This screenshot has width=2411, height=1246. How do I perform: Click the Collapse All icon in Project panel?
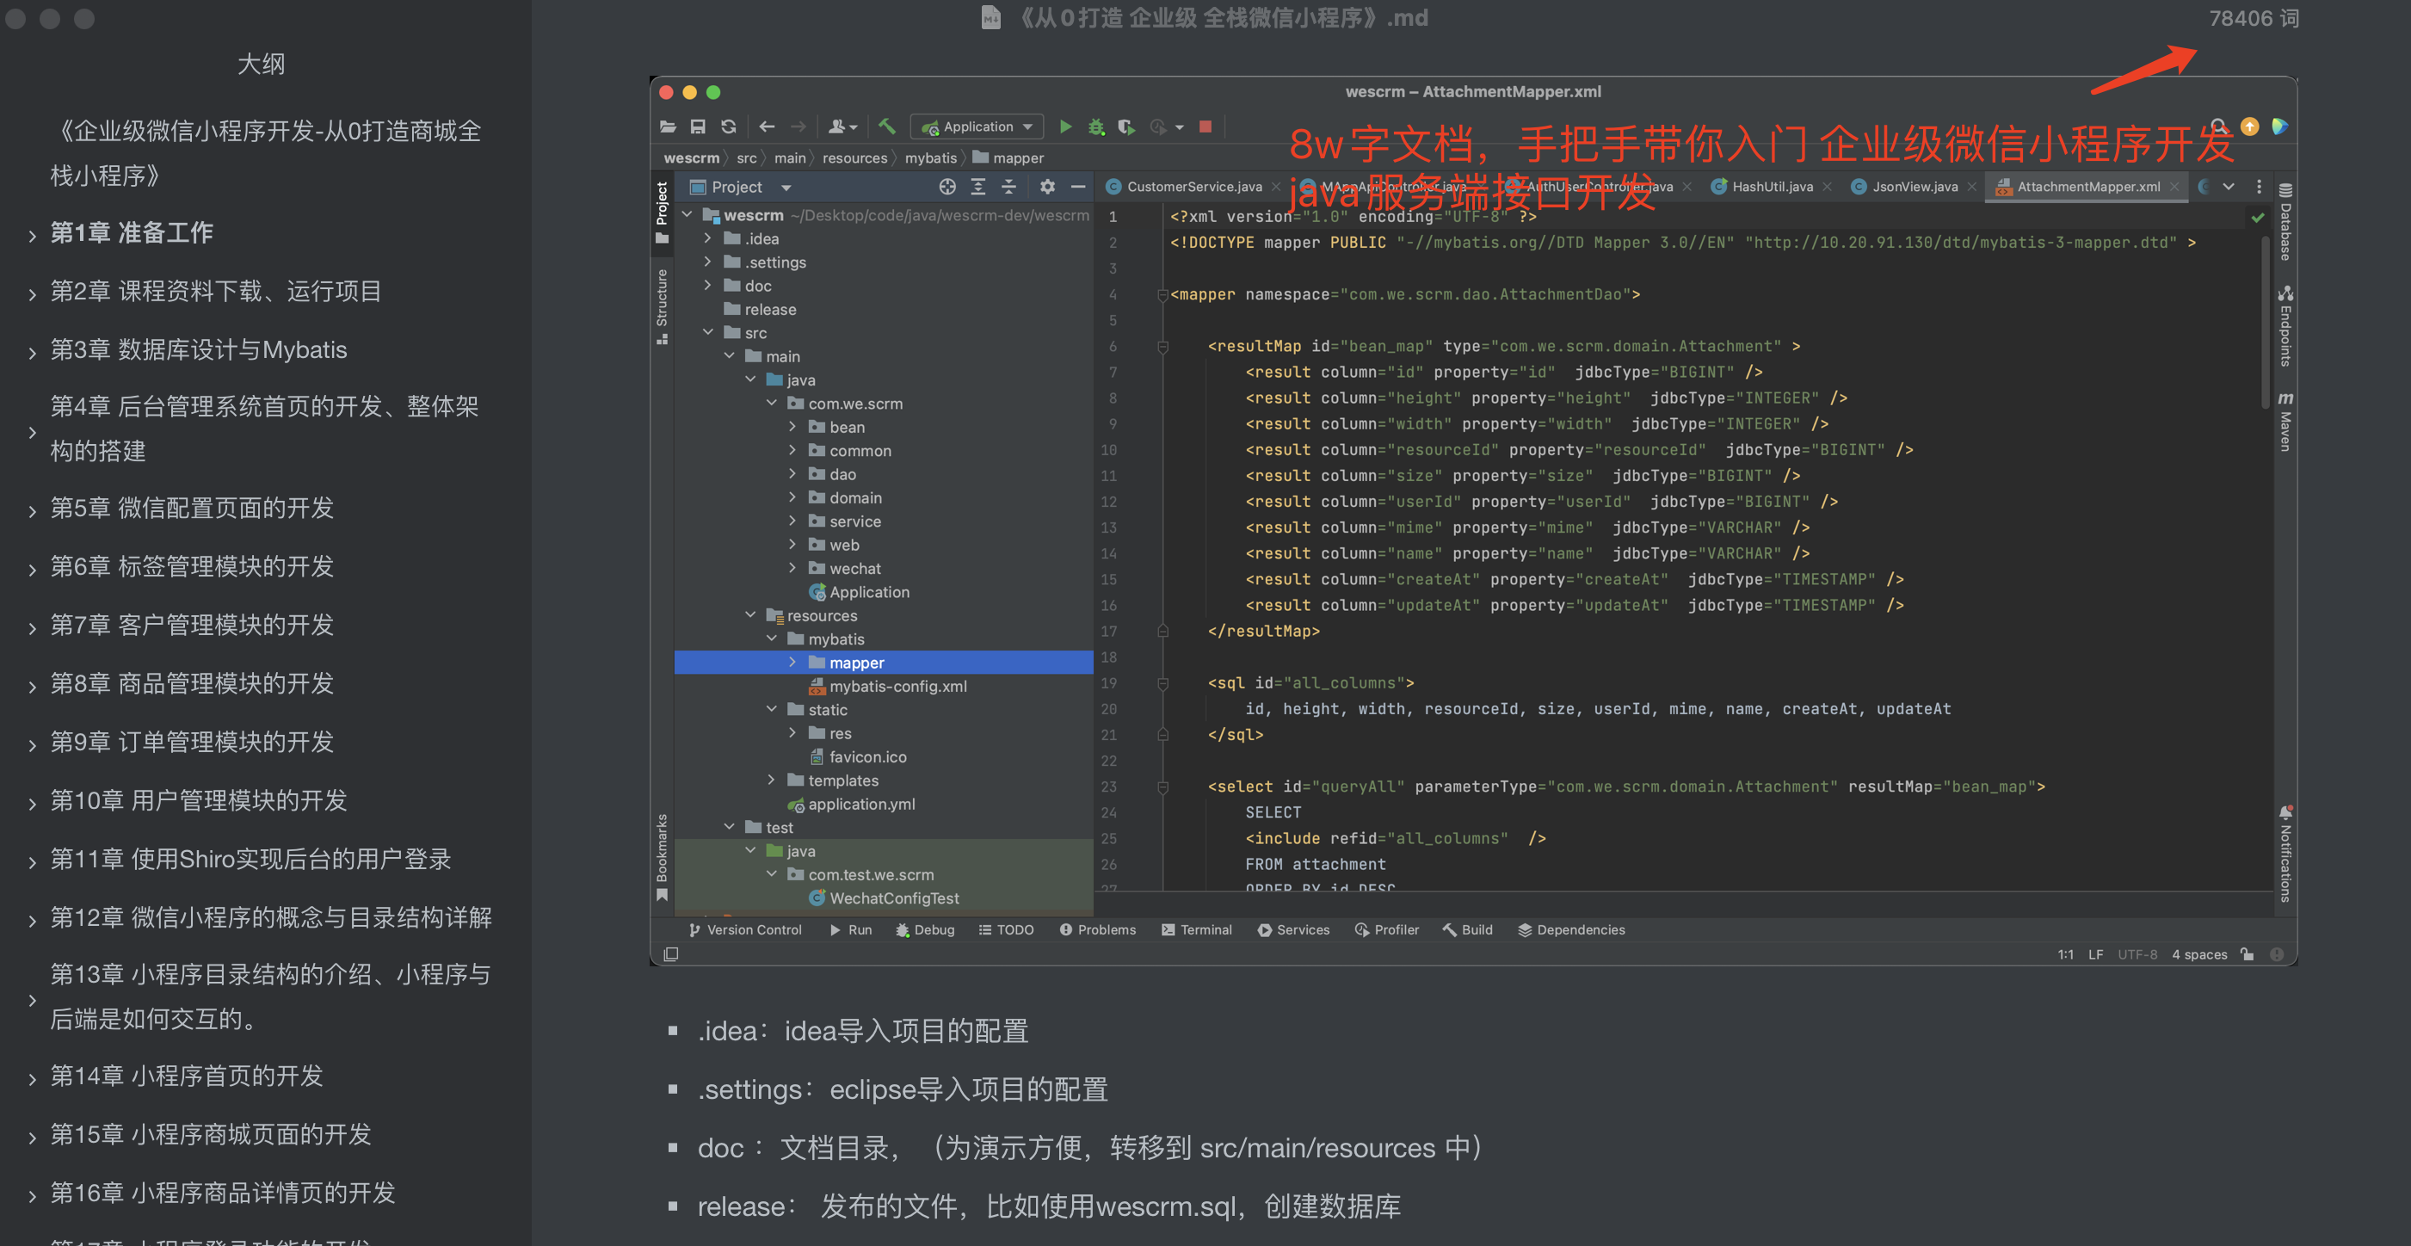tap(1009, 186)
